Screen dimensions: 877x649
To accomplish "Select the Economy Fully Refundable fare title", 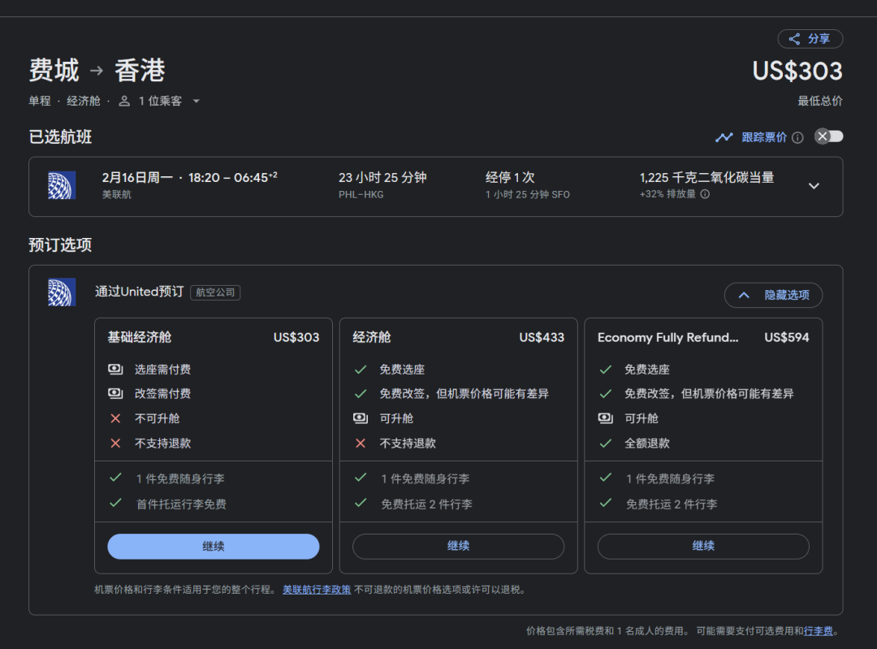I will click(667, 337).
